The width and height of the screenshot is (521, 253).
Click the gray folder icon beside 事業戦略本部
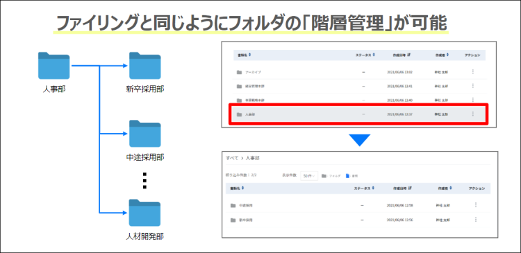pos(239,100)
